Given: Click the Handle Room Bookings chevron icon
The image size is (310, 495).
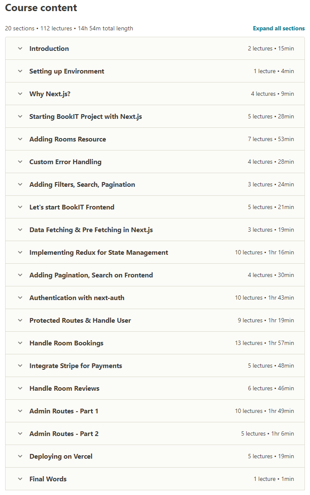Looking at the screenshot, I should click(20, 343).
